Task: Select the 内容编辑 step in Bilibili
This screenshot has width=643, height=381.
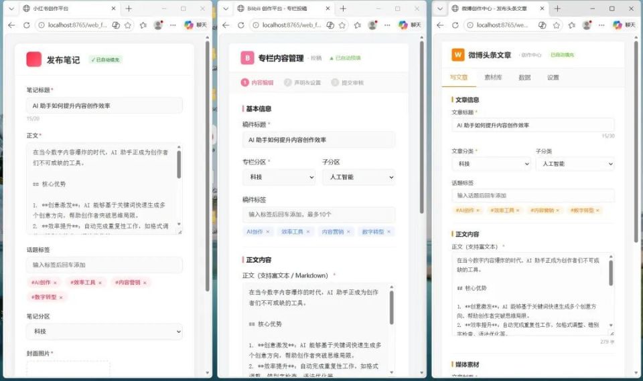Action: click(x=257, y=83)
